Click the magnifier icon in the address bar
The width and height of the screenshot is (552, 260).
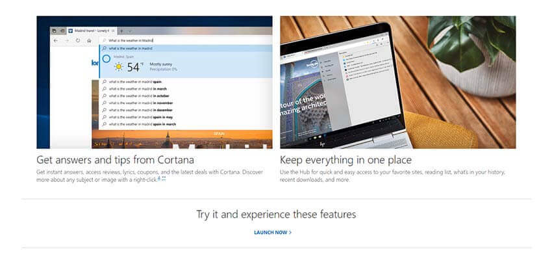104,40
